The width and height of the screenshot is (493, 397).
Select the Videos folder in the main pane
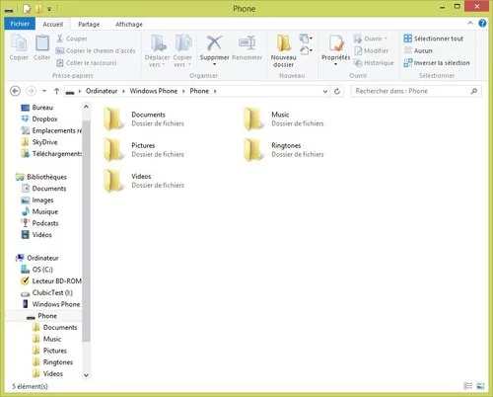(x=144, y=181)
